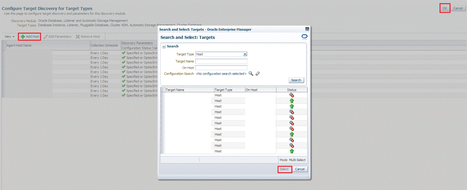Click OK on Configure Target Discovery page
Screen dimensions: 467x190
[x=445, y=8]
